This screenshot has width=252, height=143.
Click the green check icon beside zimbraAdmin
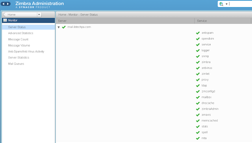[x=198, y=109]
